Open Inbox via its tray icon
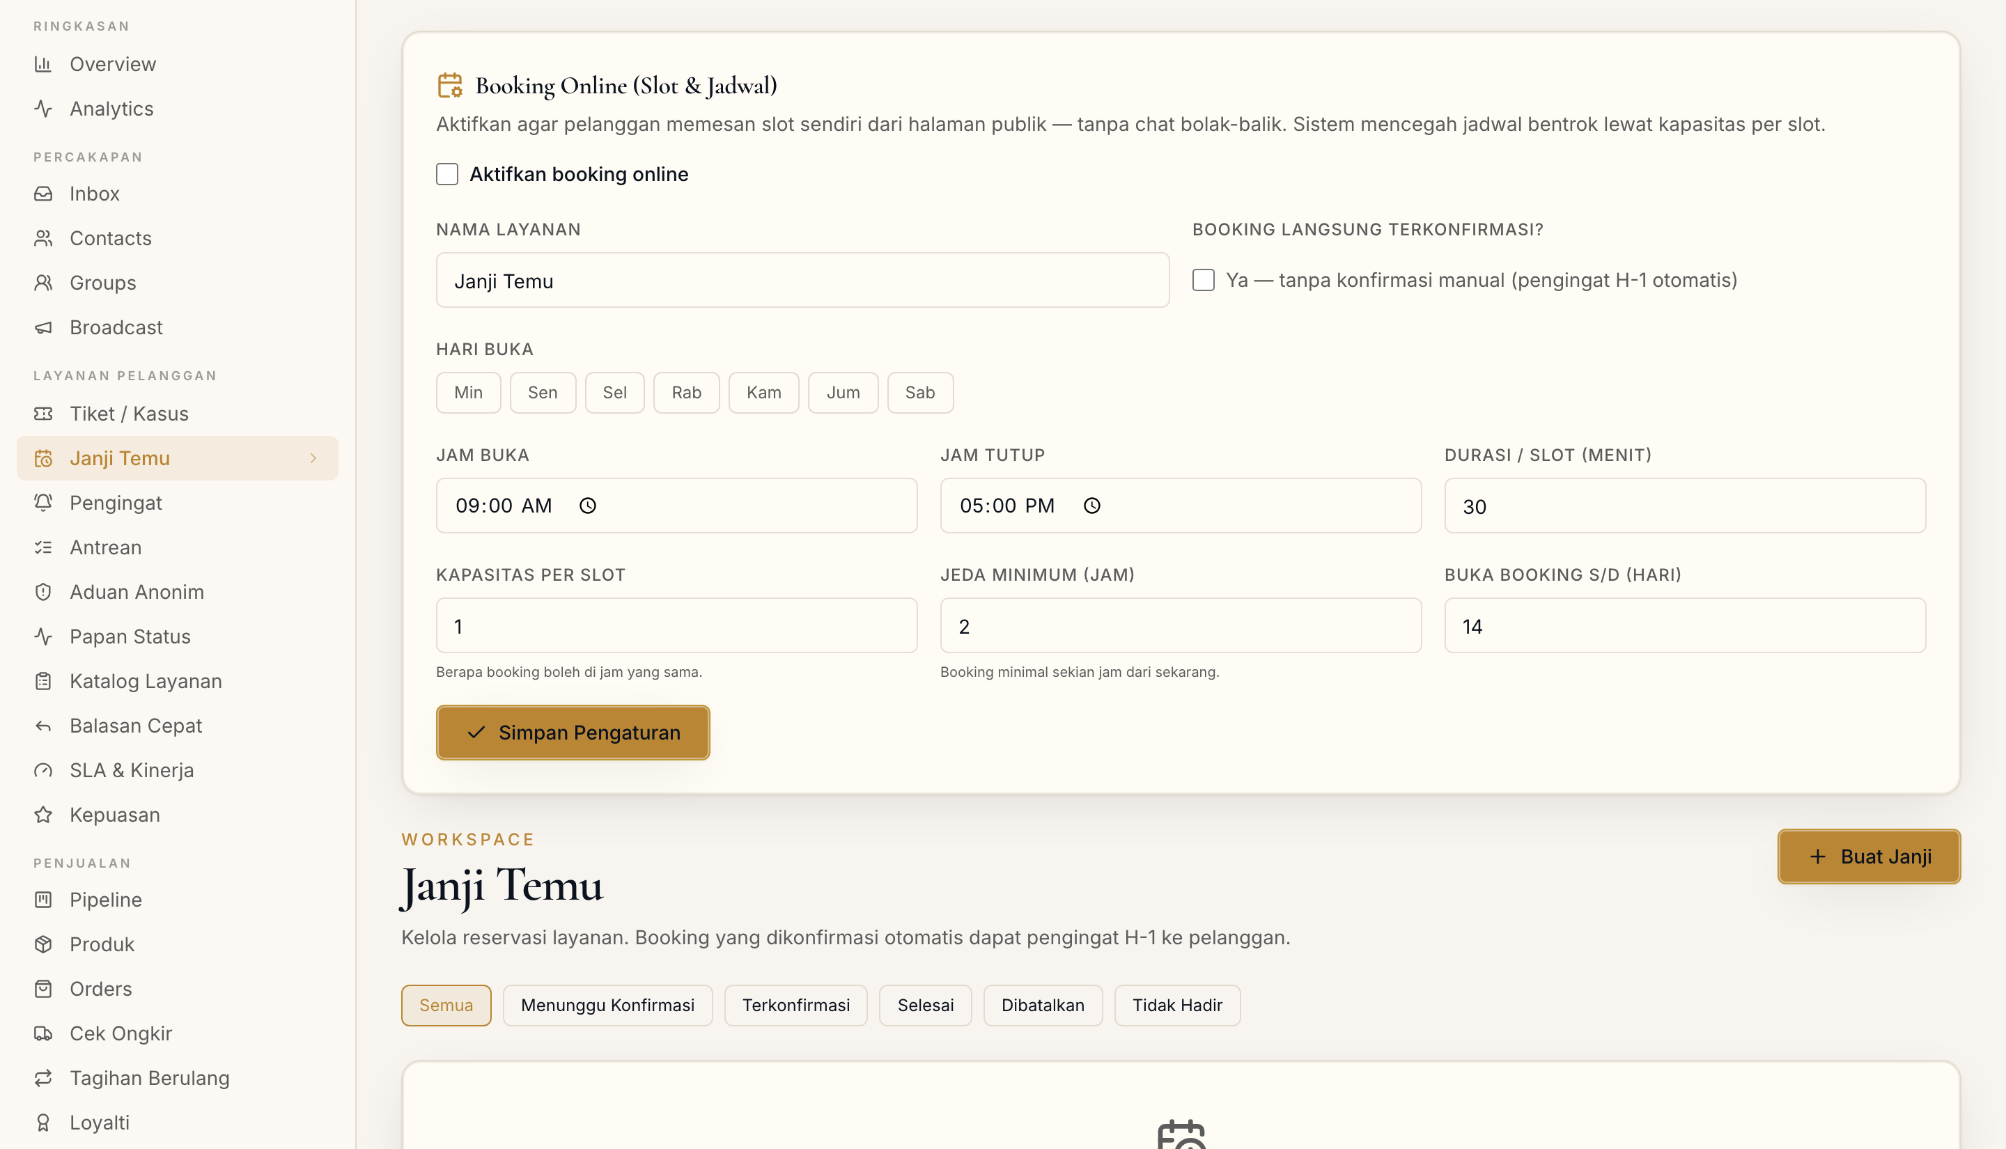This screenshot has height=1149, width=2006. 43,194
